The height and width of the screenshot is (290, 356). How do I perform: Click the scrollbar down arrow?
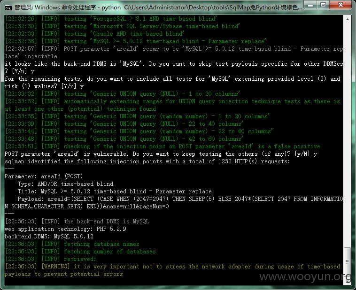(348, 282)
